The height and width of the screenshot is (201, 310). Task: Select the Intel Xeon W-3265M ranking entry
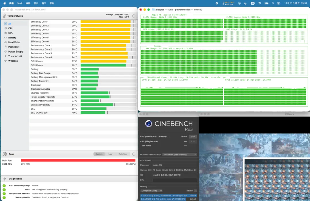168,199
